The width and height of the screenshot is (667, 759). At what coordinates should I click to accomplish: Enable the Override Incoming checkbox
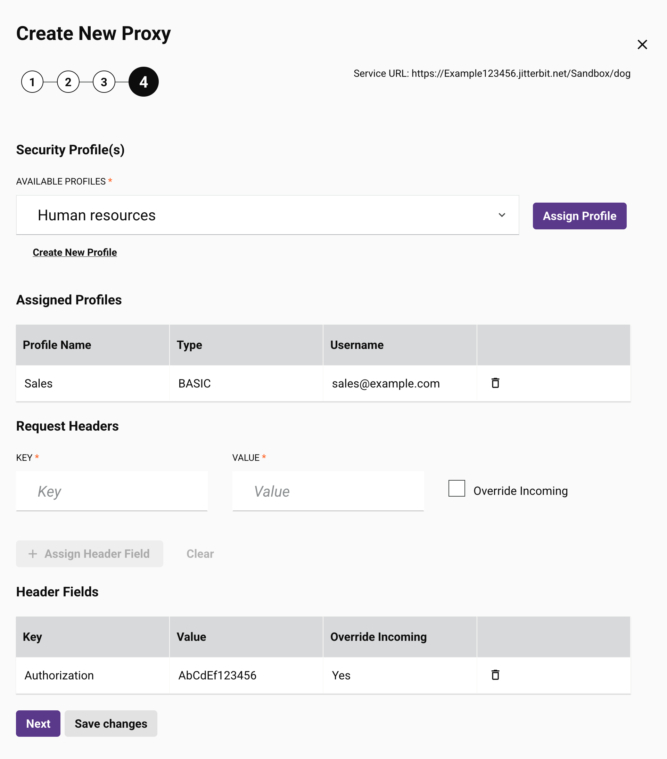click(456, 489)
